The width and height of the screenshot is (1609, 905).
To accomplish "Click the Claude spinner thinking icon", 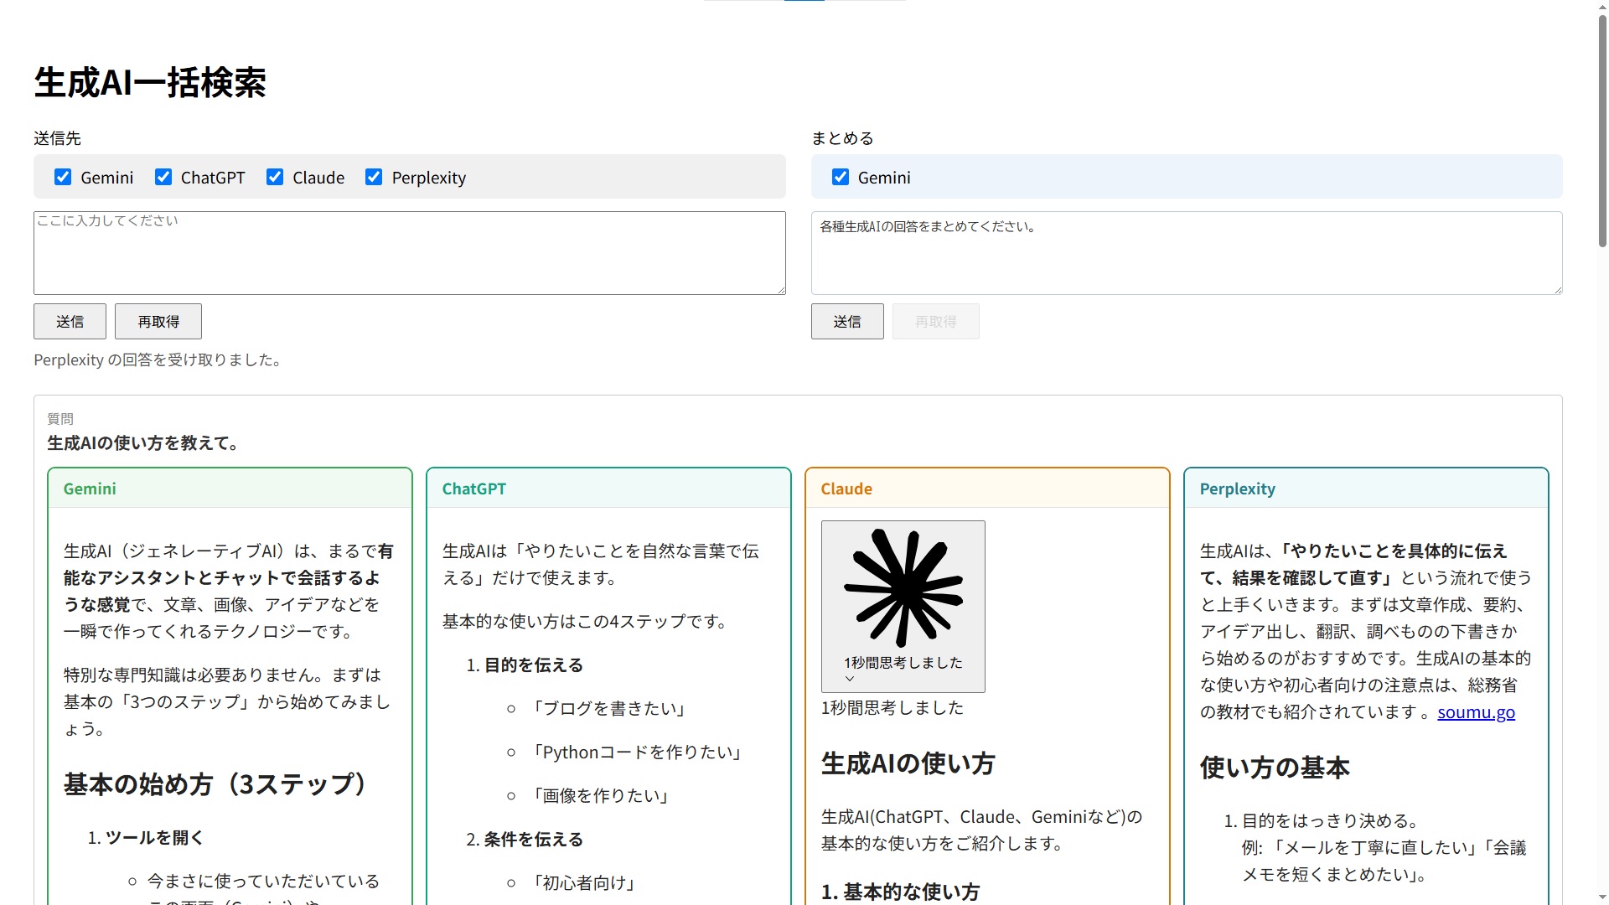I will click(x=903, y=588).
